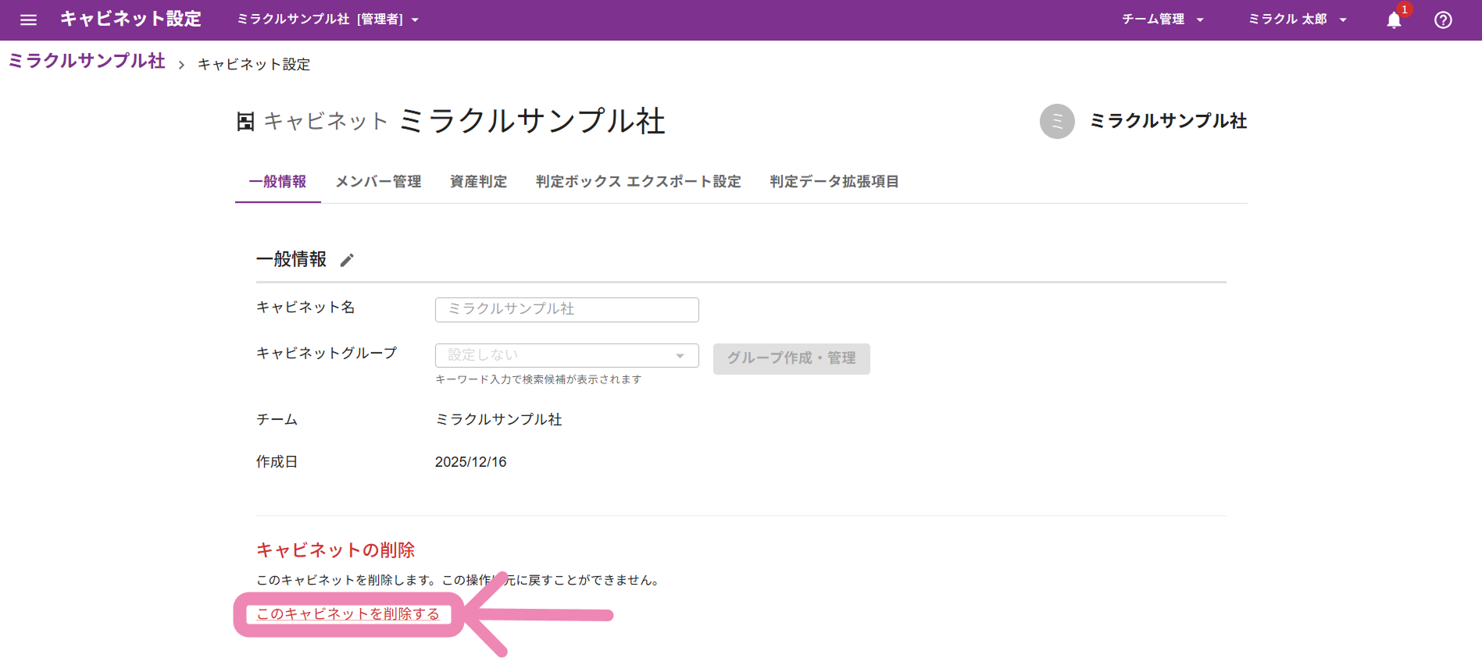Image resolution: width=1482 pixels, height=658 pixels.
Task: Click the ミラクルサンプル社 team avatar
Action: coord(1057,121)
